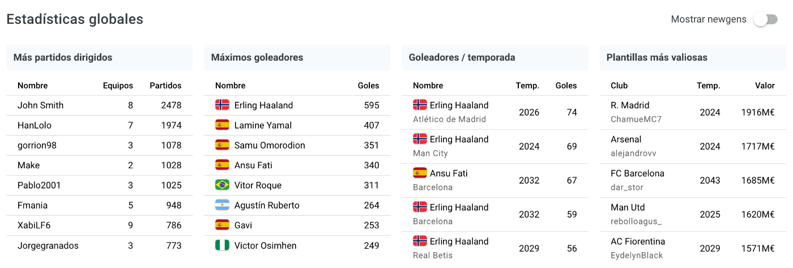Click Spain flag beside Ansu Fati, Barcelona 2032
This screenshot has height=268, width=793.
click(x=420, y=173)
